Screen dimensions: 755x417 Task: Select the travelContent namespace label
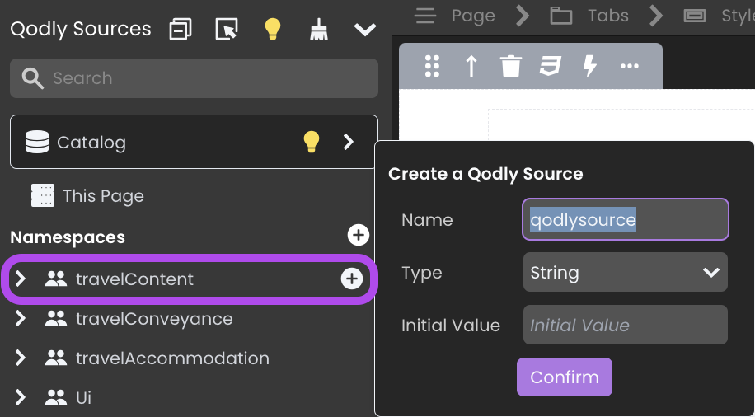[x=135, y=279]
